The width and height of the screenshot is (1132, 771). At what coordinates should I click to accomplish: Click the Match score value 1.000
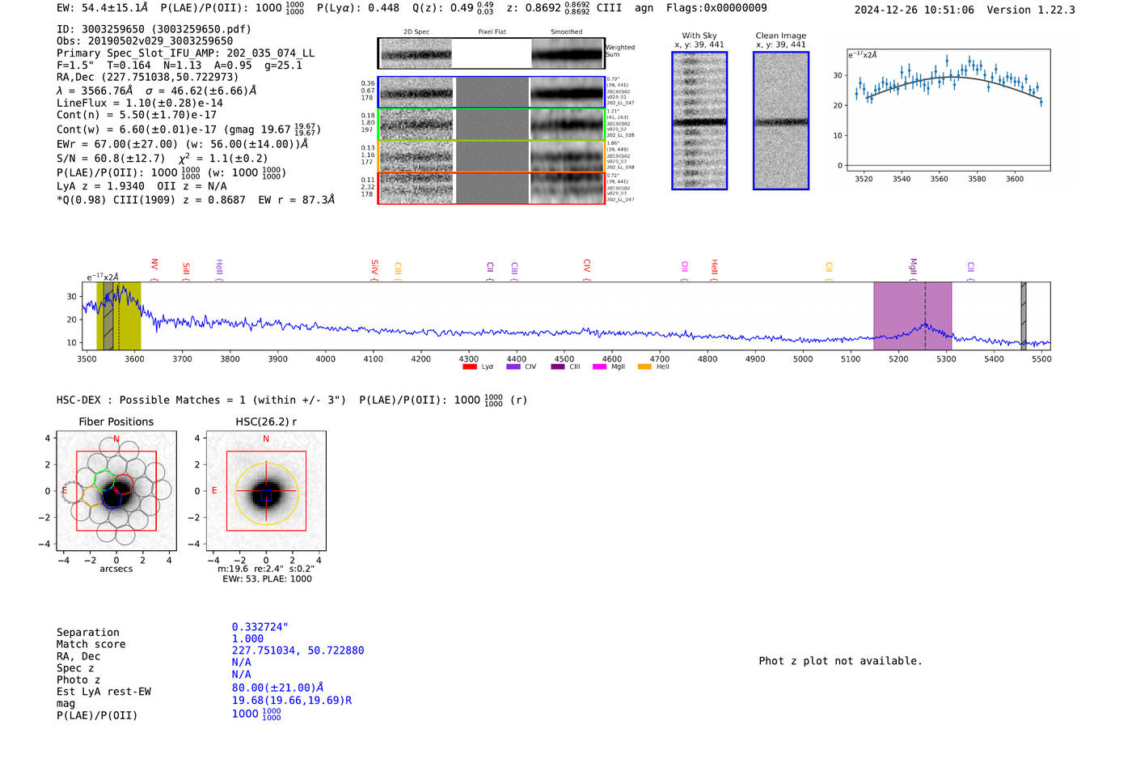click(247, 638)
